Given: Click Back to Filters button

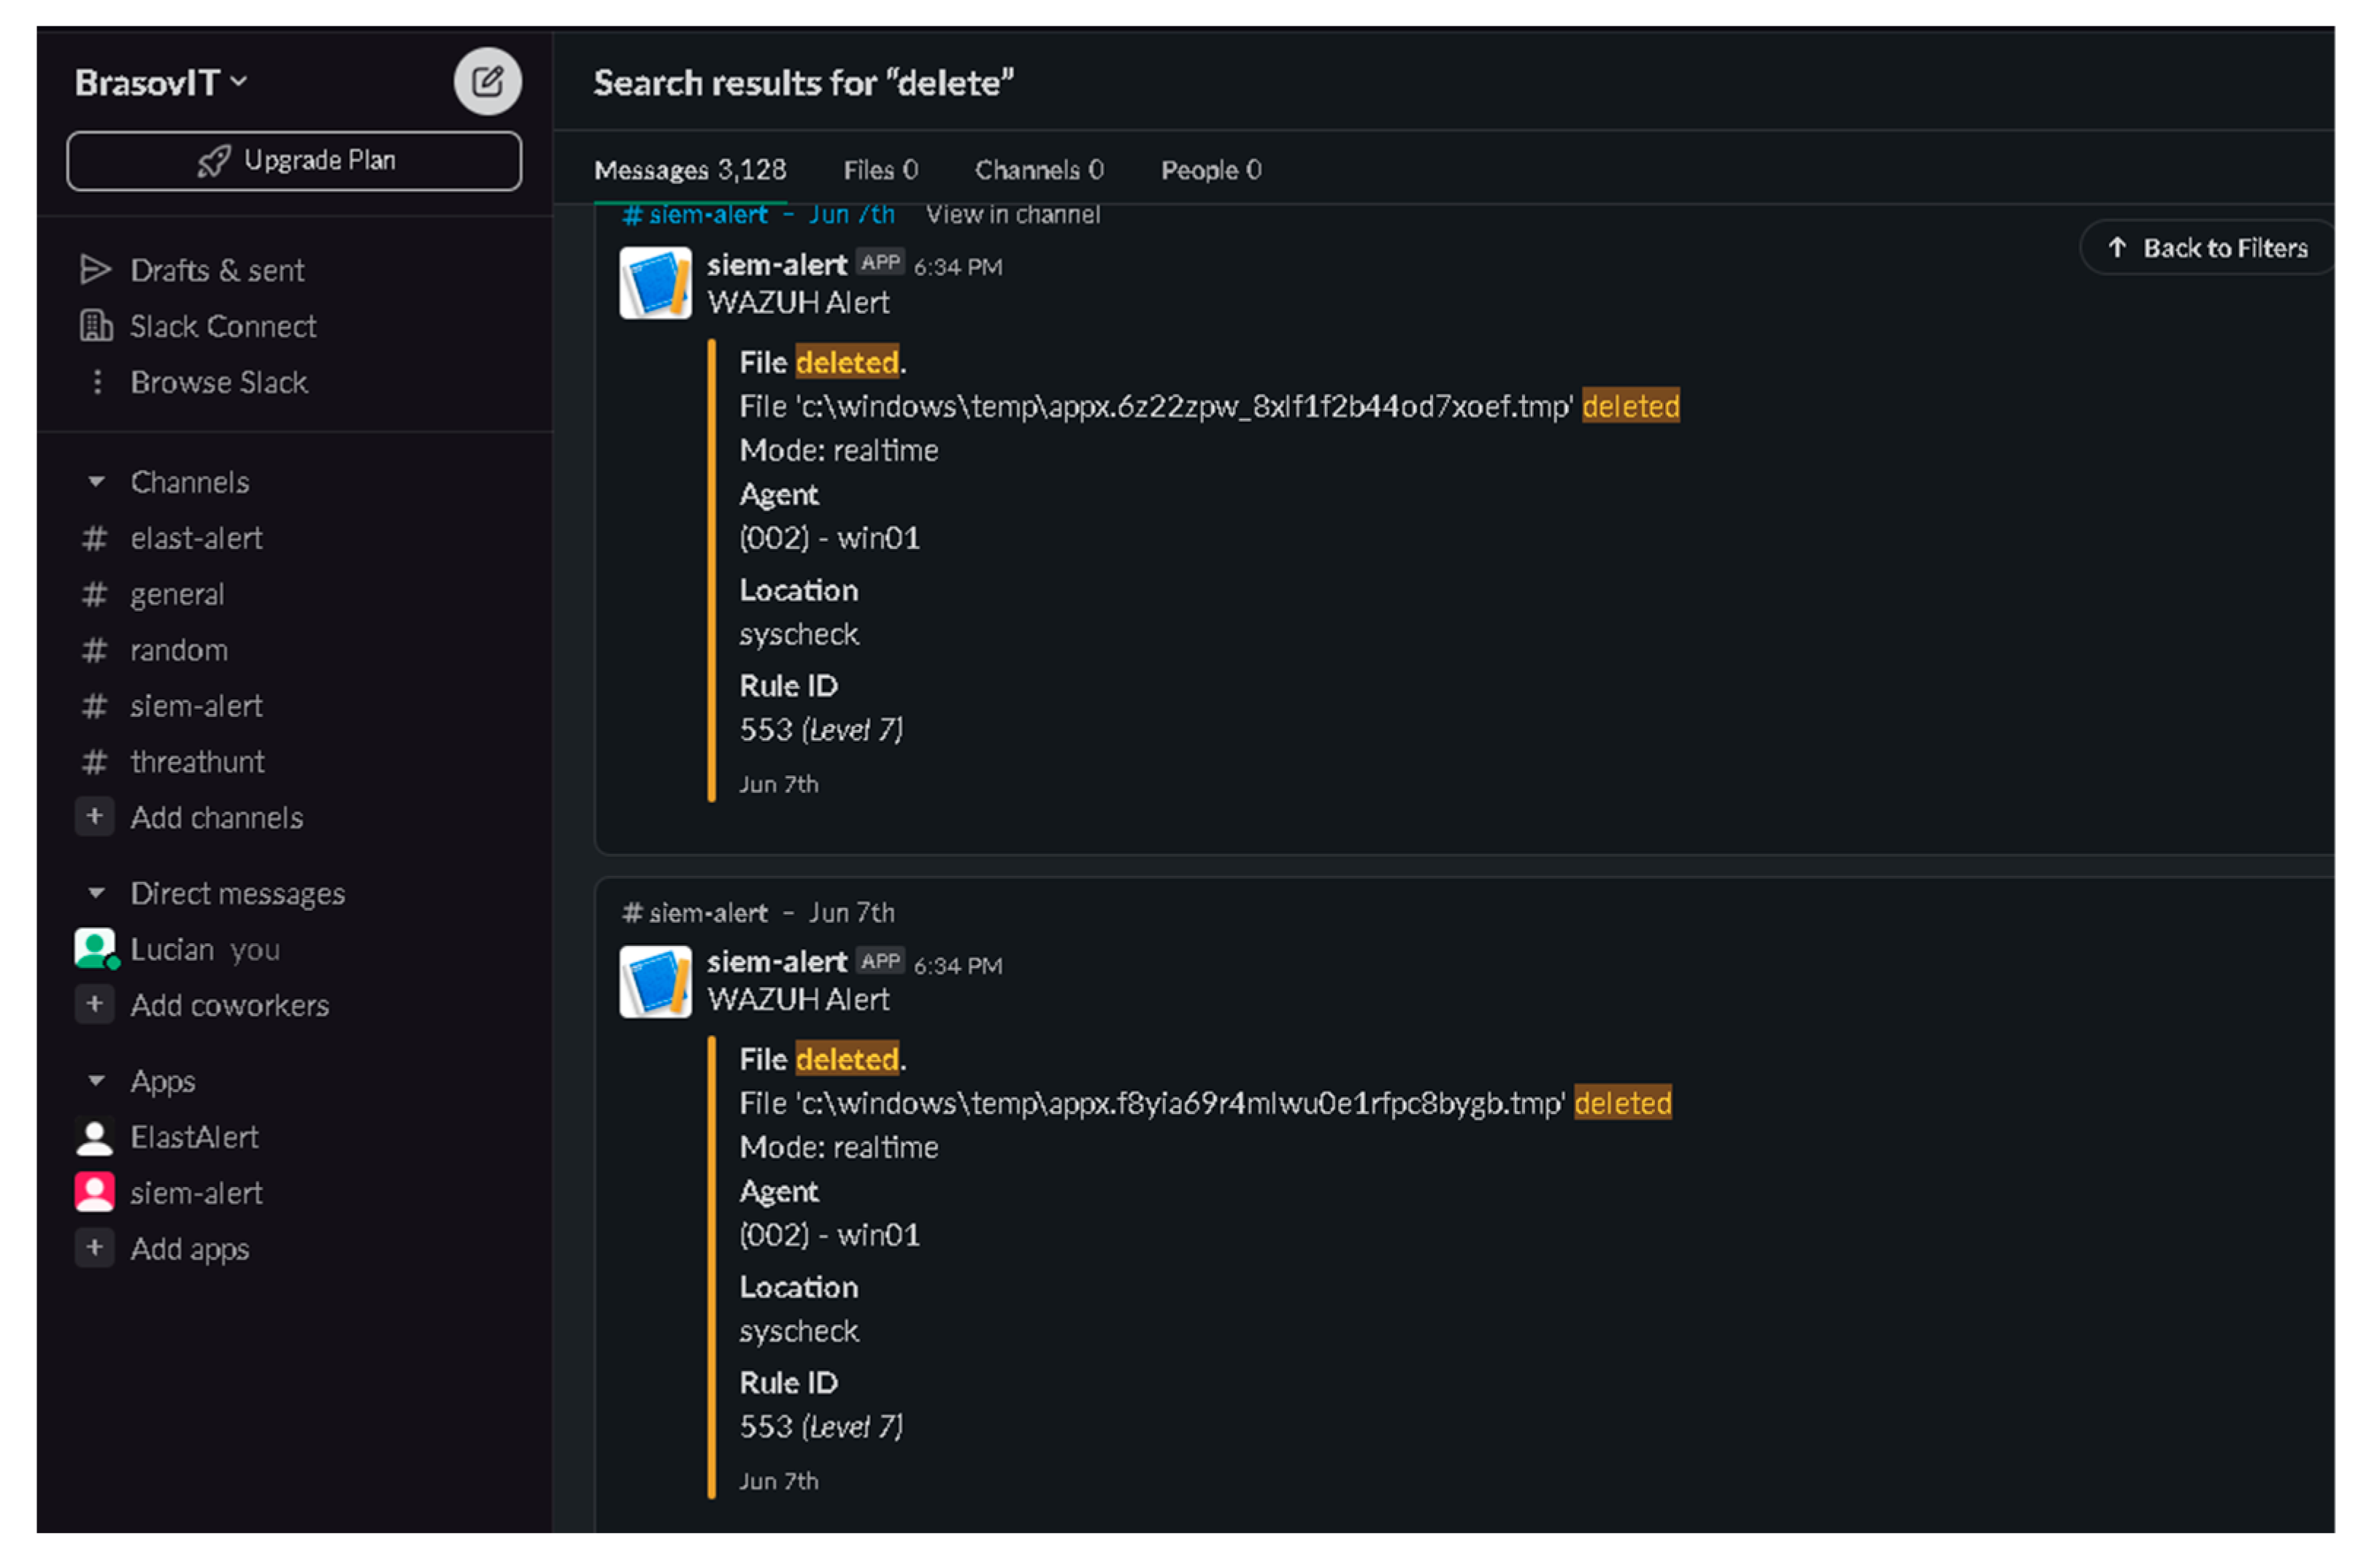Looking at the screenshot, I should [x=2206, y=248].
